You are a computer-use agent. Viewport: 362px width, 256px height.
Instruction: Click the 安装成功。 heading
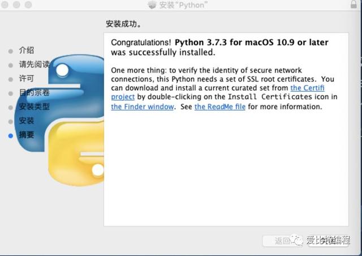pyautogui.click(x=123, y=24)
